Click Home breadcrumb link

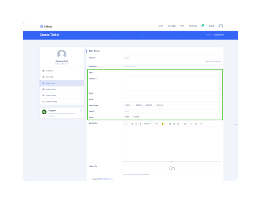208,35
